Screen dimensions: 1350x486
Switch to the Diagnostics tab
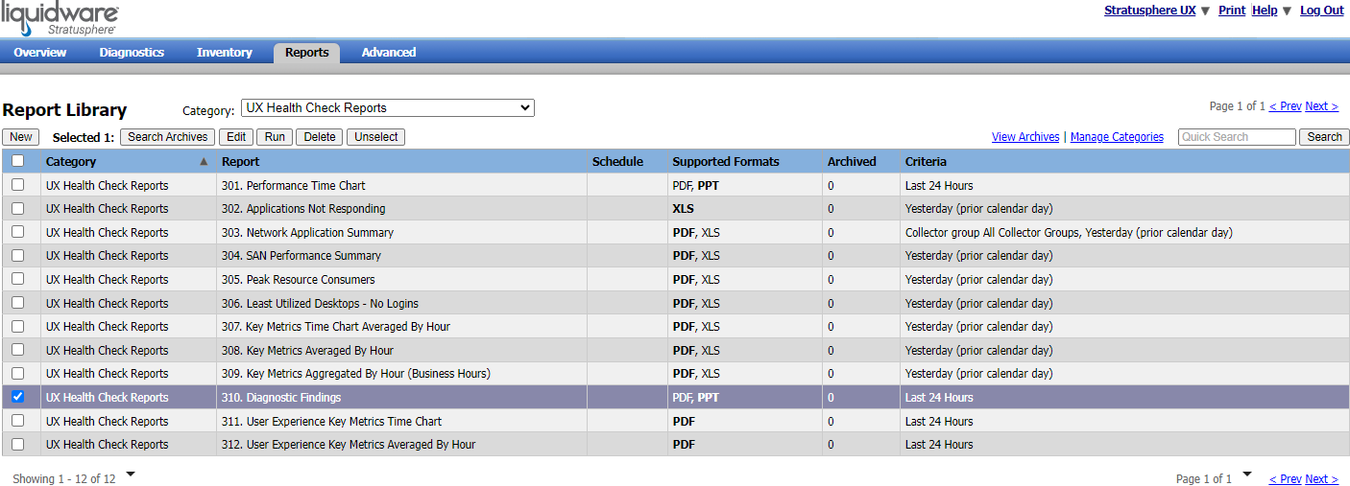(132, 53)
